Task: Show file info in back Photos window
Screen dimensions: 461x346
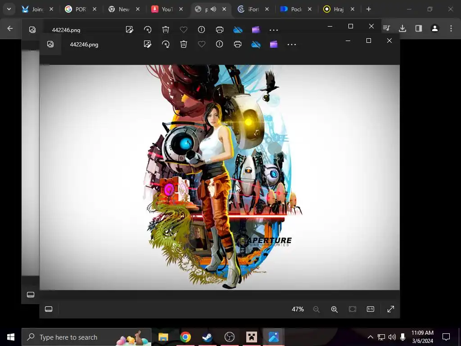Action: pos(201,29)
